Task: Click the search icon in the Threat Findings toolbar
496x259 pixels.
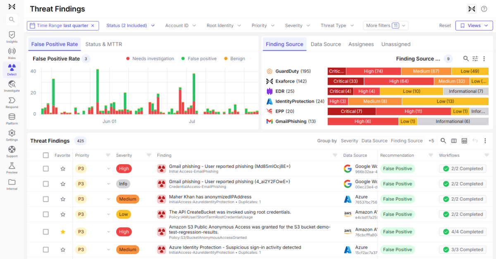Action: coord(444,141)
